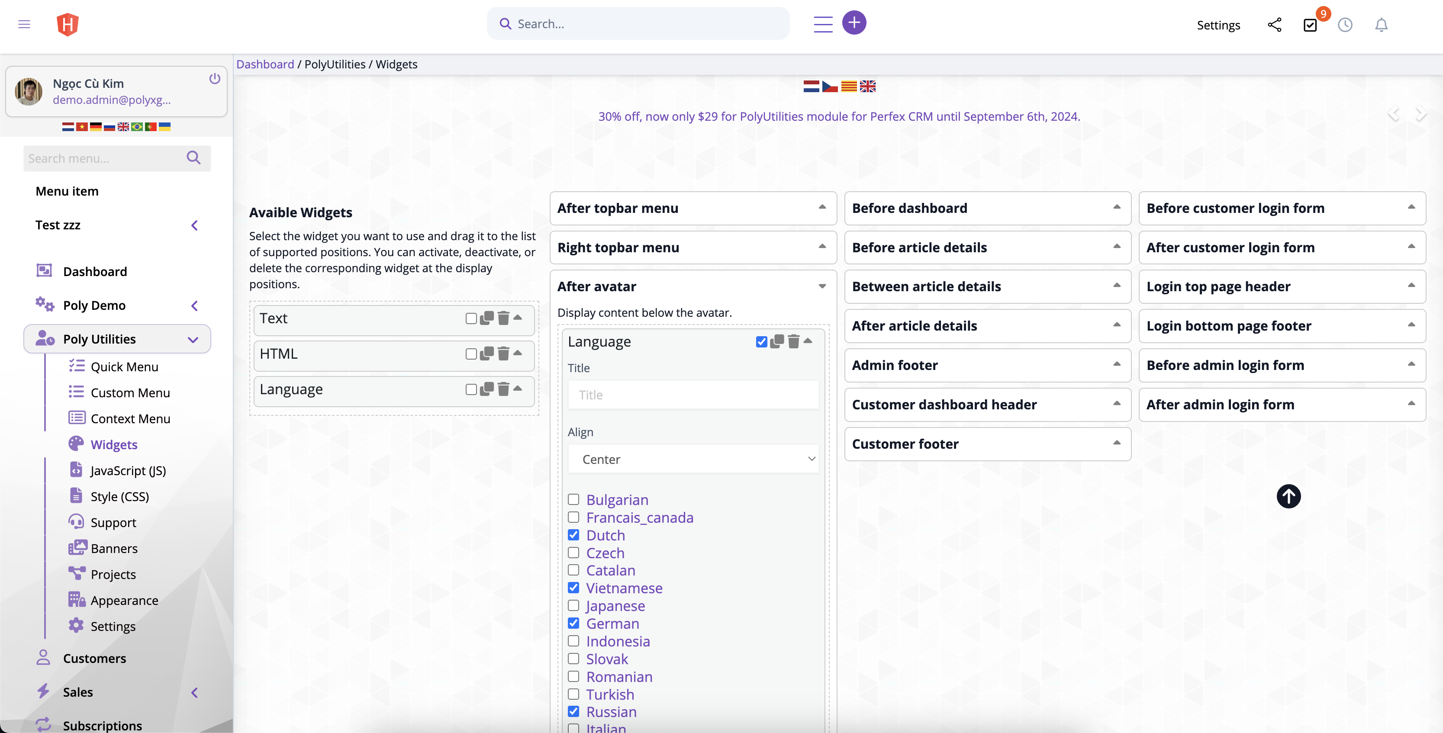Open the Align dropdown showing Center
Screen dimensions: 1443x733
[x=693, y=459]
